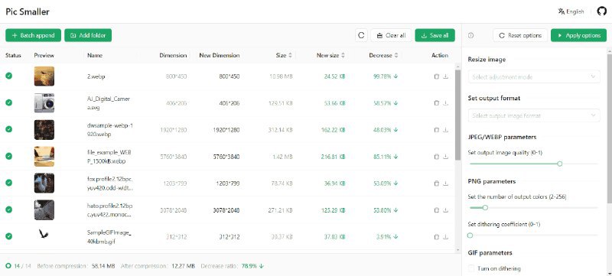Open the Select adjustment mode dropdown
Viewport: 612px width, 276px height.
pyautogui.click(x=534, y=76)
